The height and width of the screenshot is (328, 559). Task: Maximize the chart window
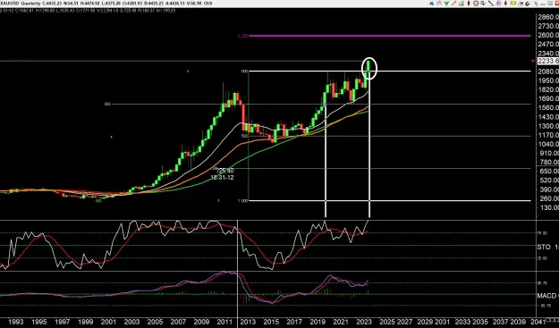tap(550, 4)
